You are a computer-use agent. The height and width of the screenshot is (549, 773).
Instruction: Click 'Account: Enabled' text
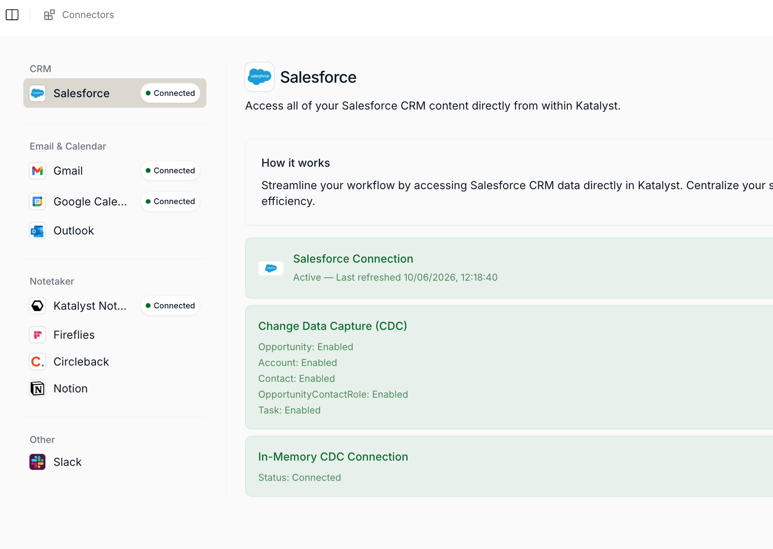click(298, 363)
